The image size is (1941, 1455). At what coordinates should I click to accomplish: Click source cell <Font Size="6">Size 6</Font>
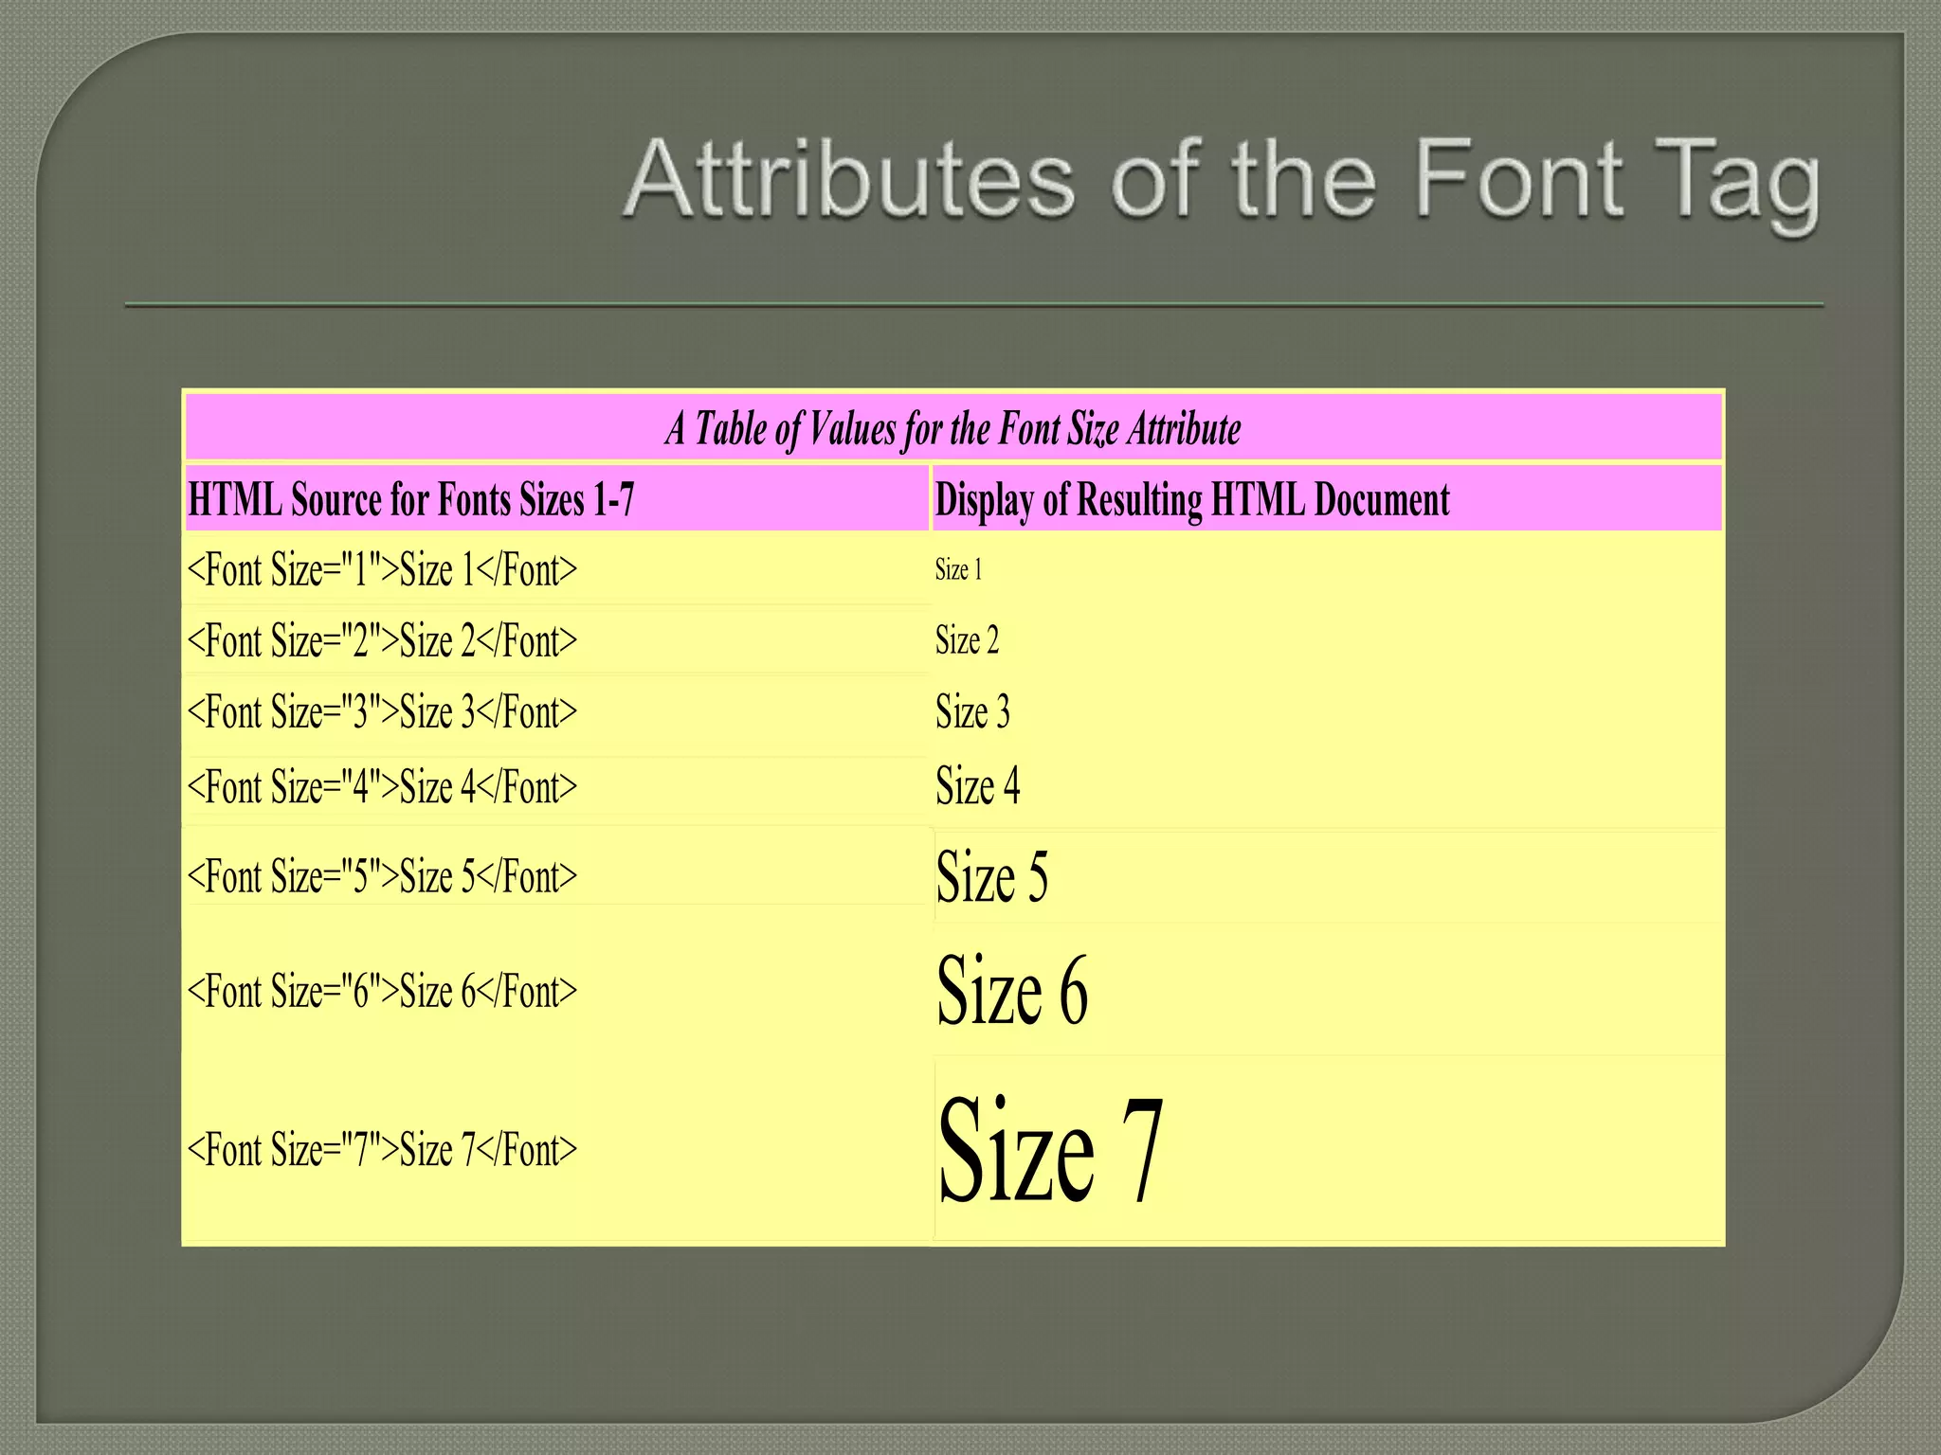382,992
